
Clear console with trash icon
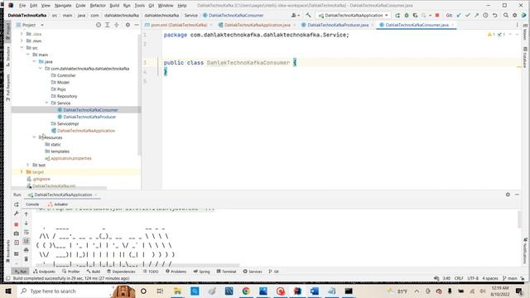[26, 259]
